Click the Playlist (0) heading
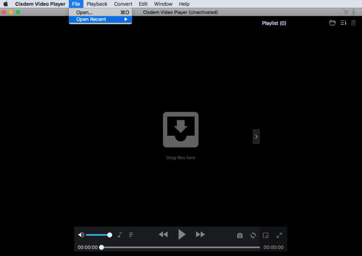 click(x=274, y=23)
